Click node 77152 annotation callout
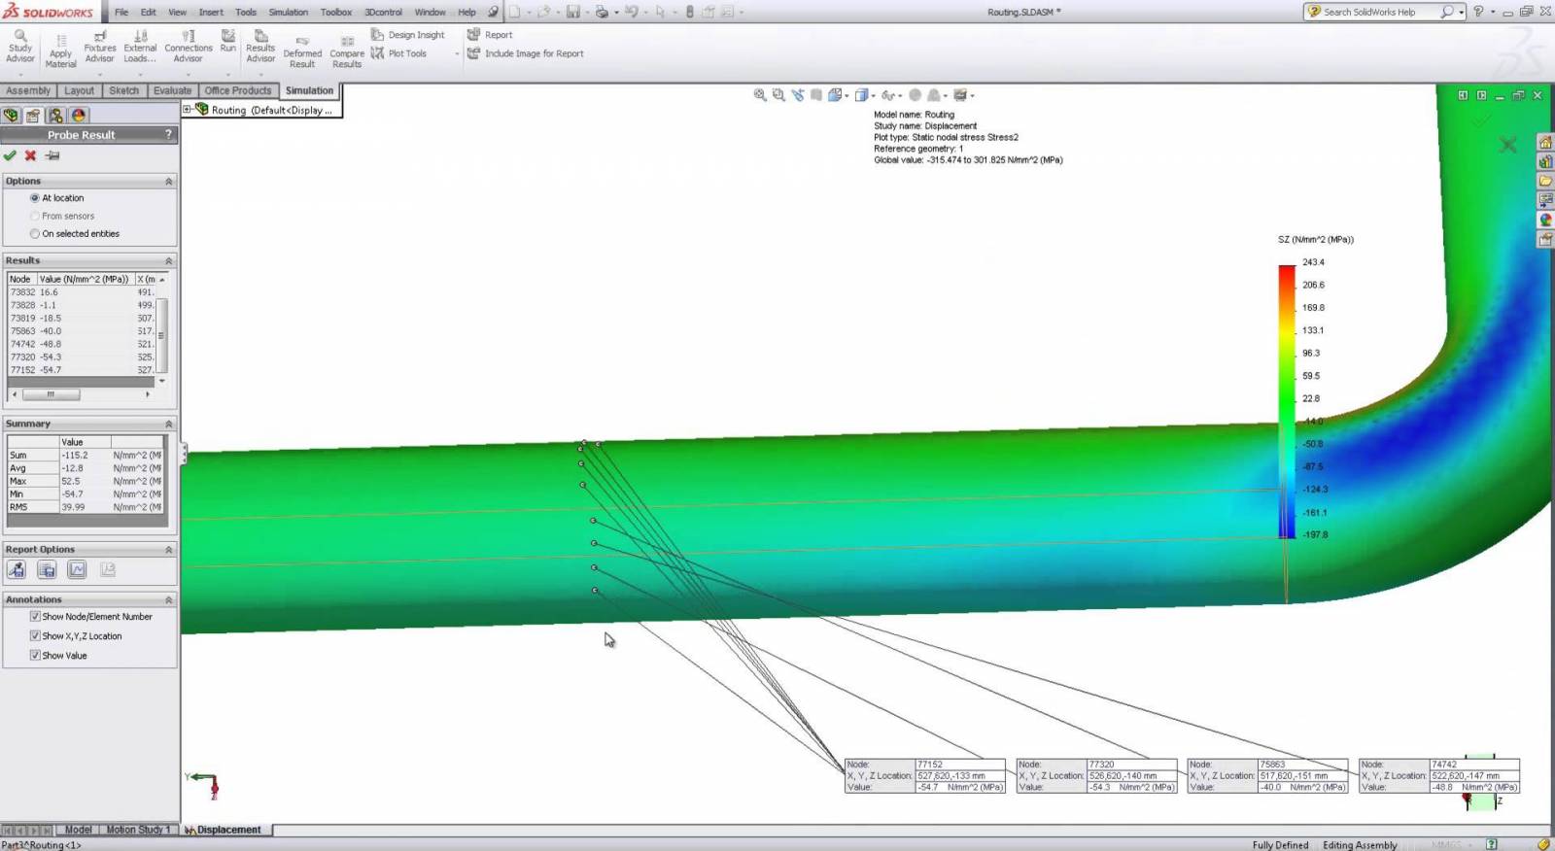 point(925,776)
